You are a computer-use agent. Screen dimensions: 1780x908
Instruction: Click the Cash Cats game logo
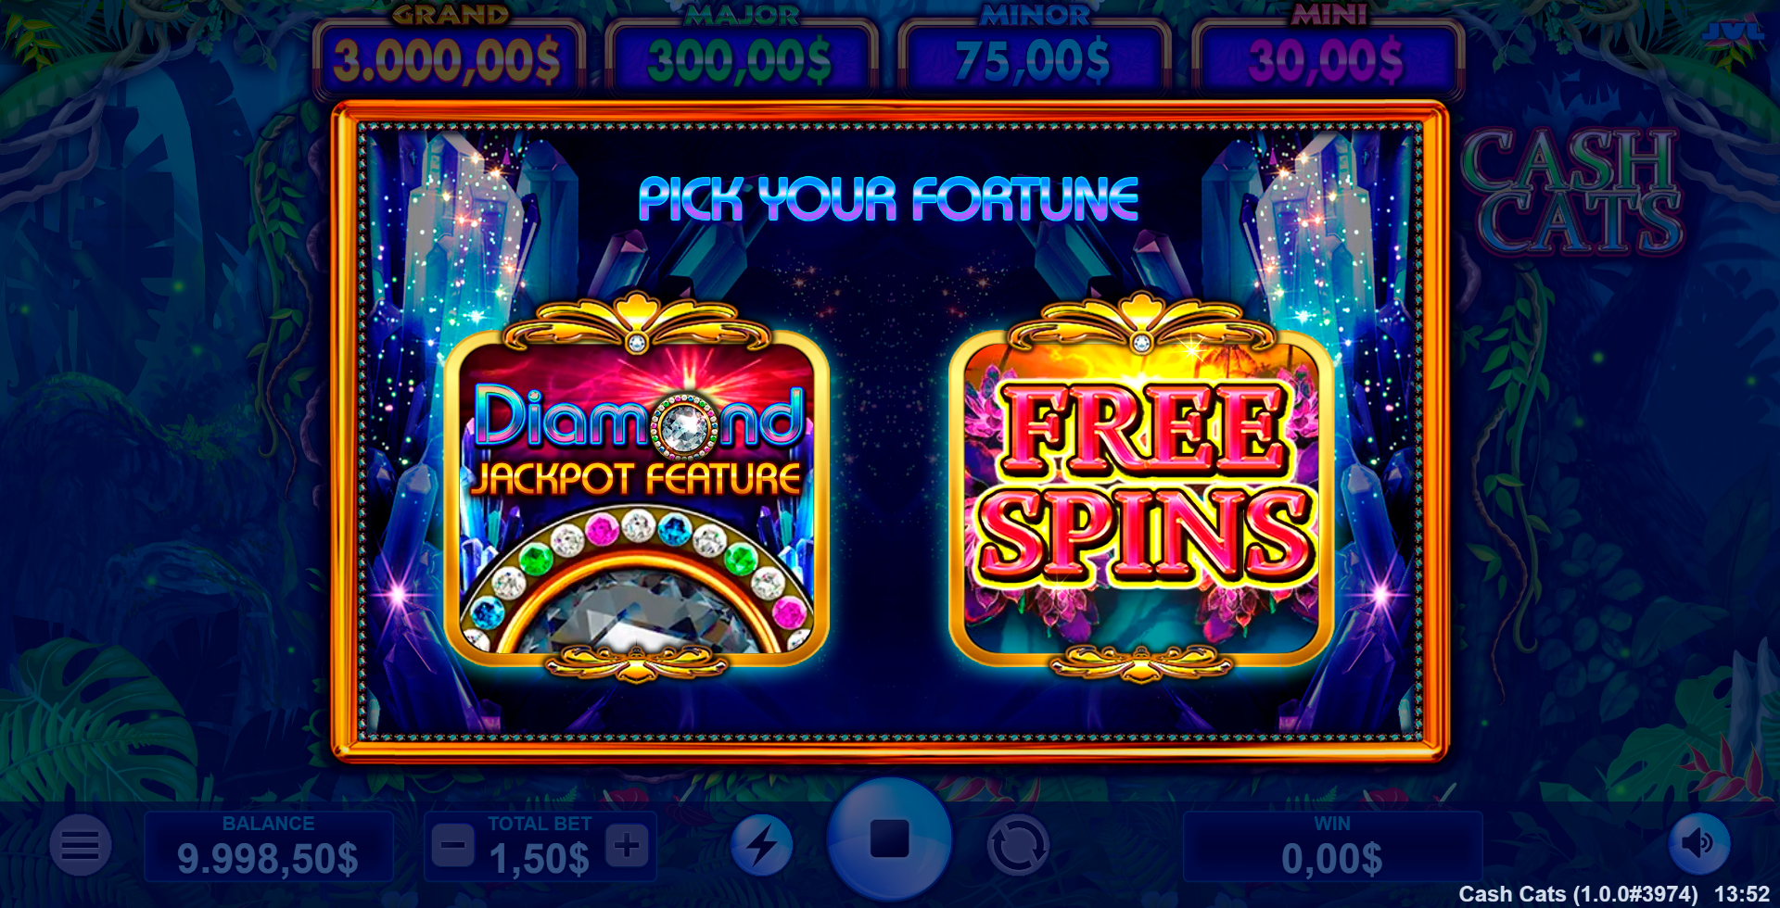coord(1572,192)
